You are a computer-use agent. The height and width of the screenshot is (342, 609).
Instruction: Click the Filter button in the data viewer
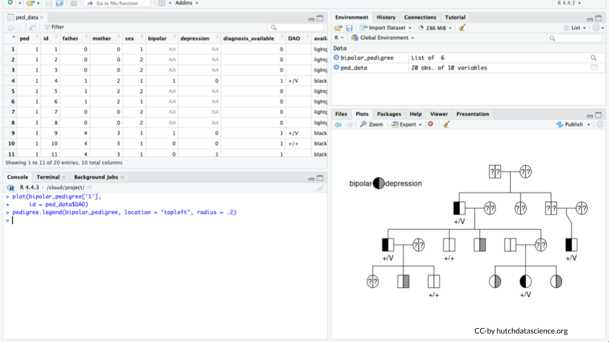coord(55,27)
